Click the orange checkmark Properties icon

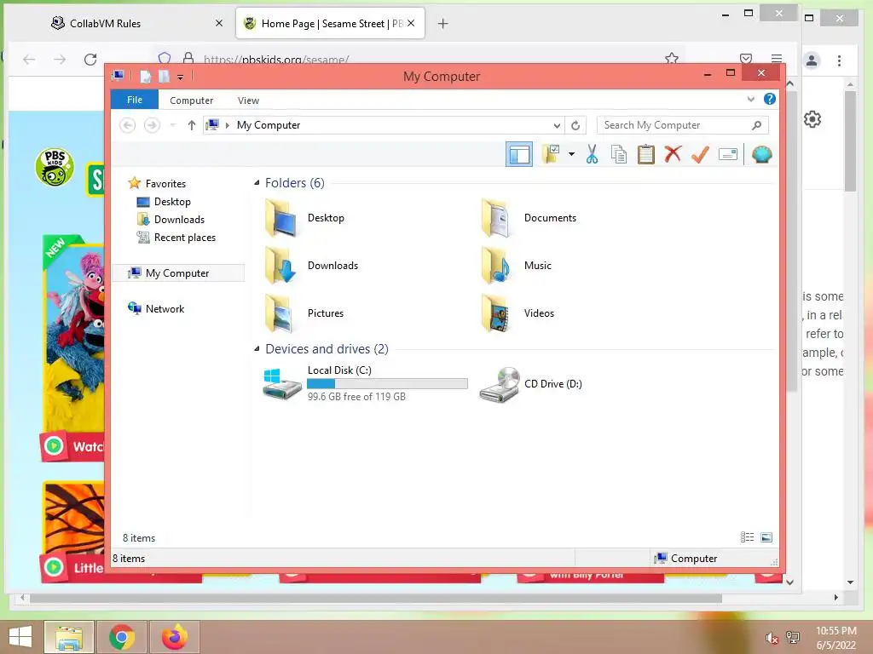click(x=700, y=154)
